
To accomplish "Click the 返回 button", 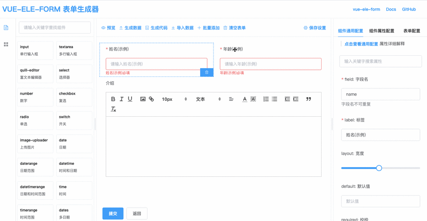I will coord(137,213).
